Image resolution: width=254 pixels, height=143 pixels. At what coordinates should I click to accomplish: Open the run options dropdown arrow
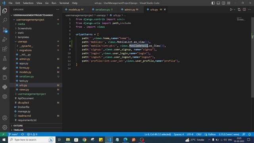click(235, 10)
